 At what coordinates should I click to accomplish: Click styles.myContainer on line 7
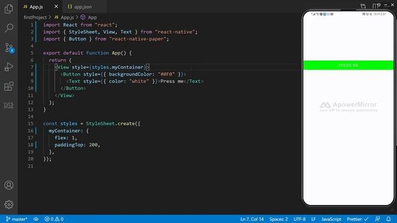tap(117, 67)
